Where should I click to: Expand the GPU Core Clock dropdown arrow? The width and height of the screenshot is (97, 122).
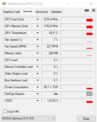[x=37, y=19]
